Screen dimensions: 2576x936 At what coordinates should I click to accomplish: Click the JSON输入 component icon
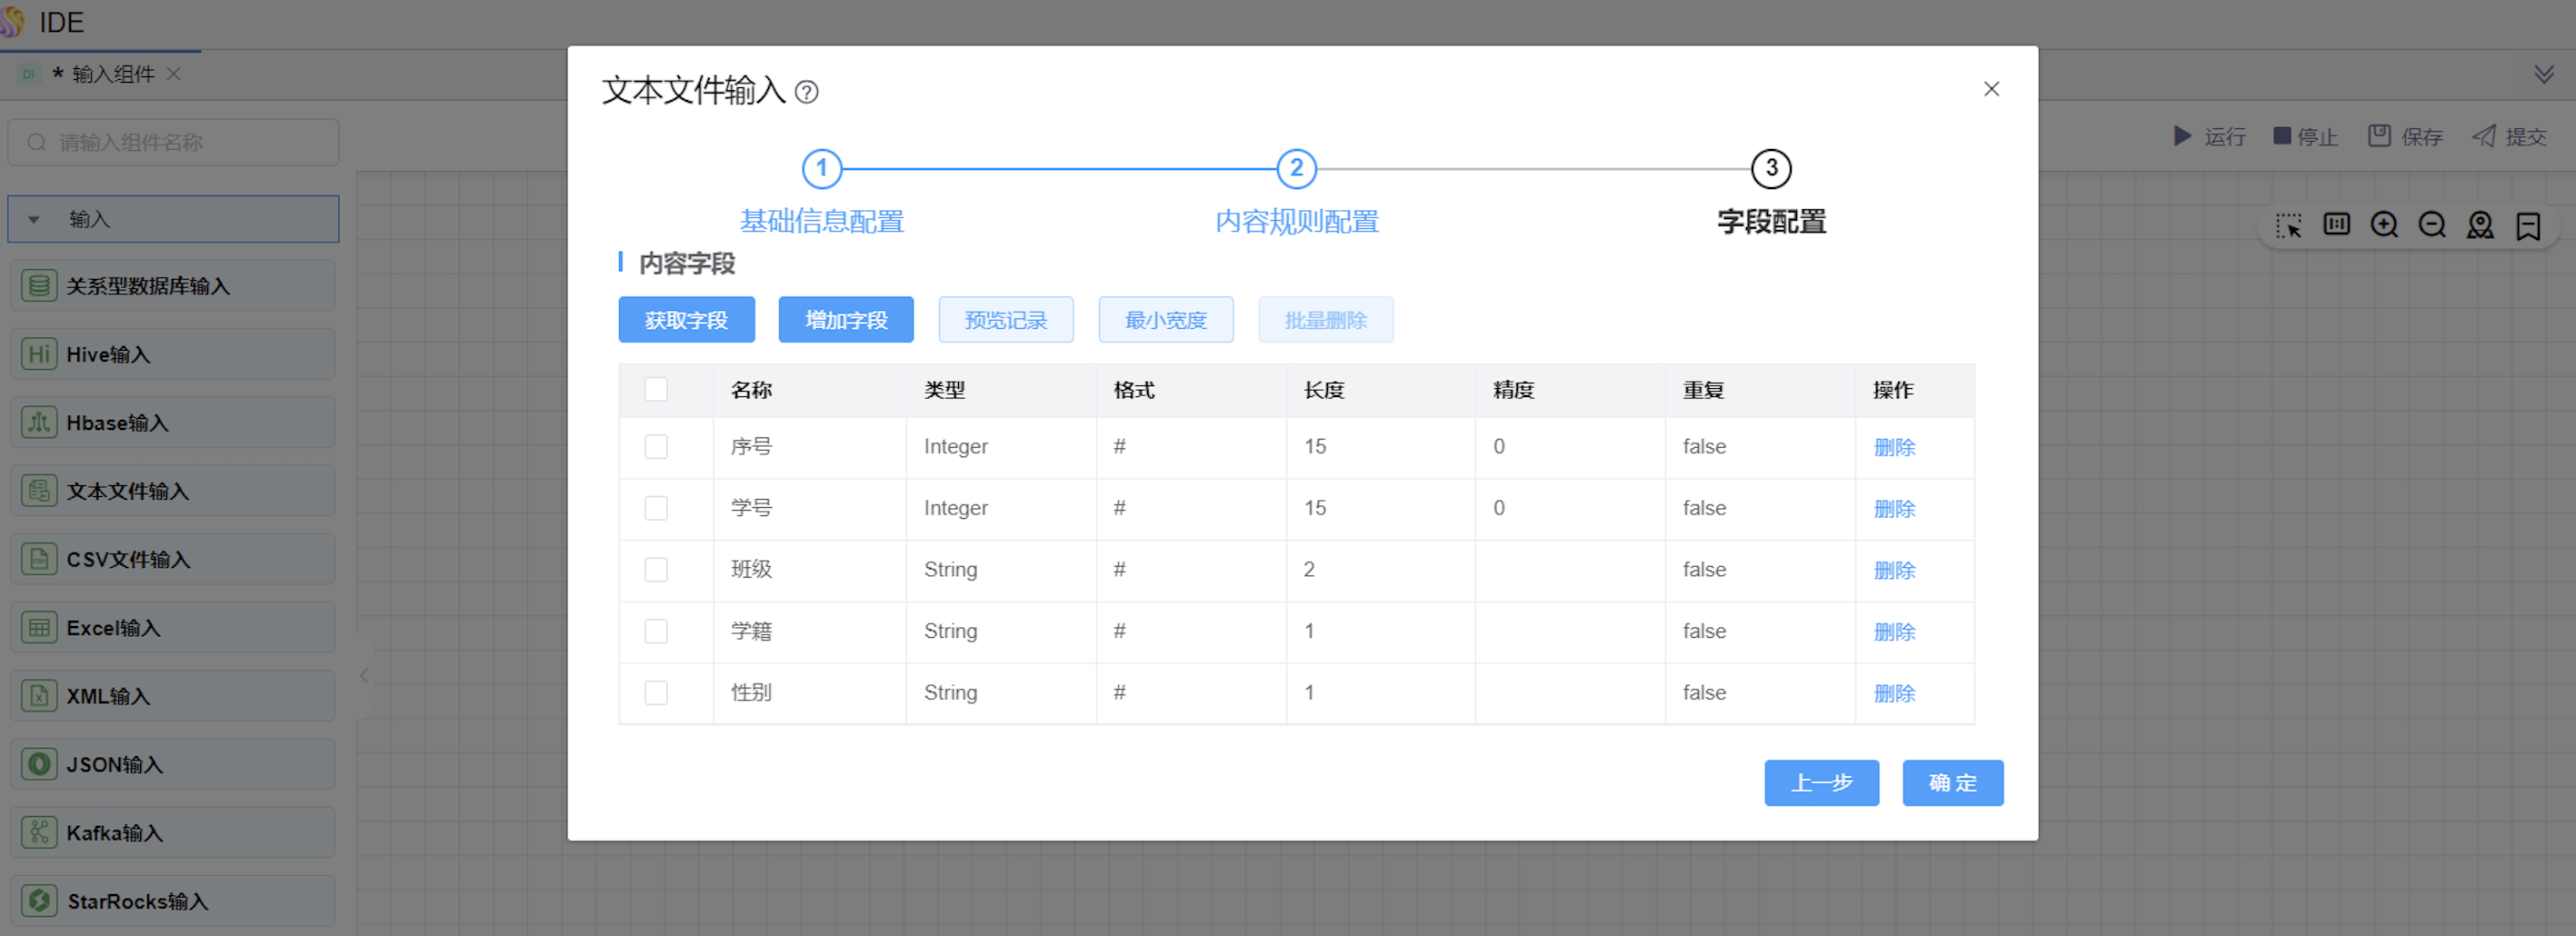tap(39, 765)
